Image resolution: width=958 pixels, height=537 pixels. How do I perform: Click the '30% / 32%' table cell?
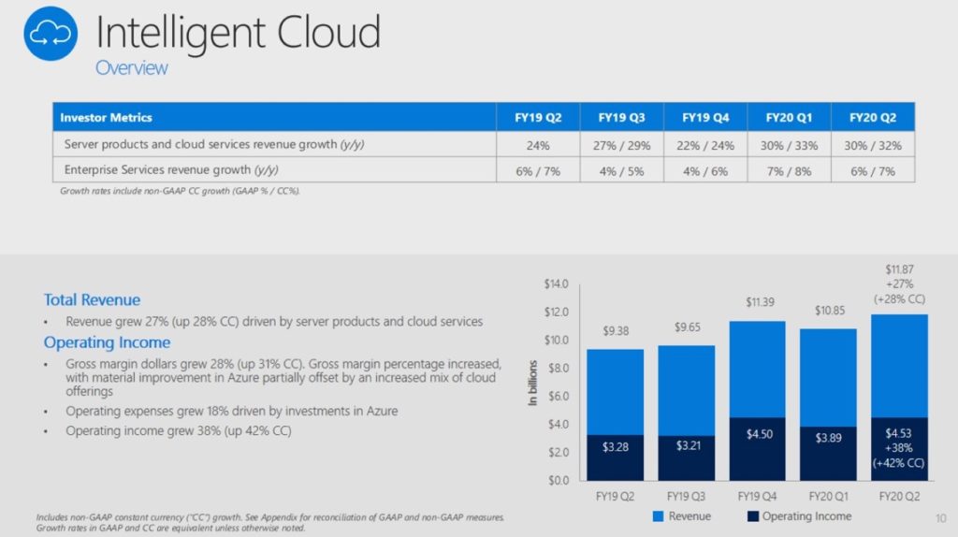tap(873, 146)
